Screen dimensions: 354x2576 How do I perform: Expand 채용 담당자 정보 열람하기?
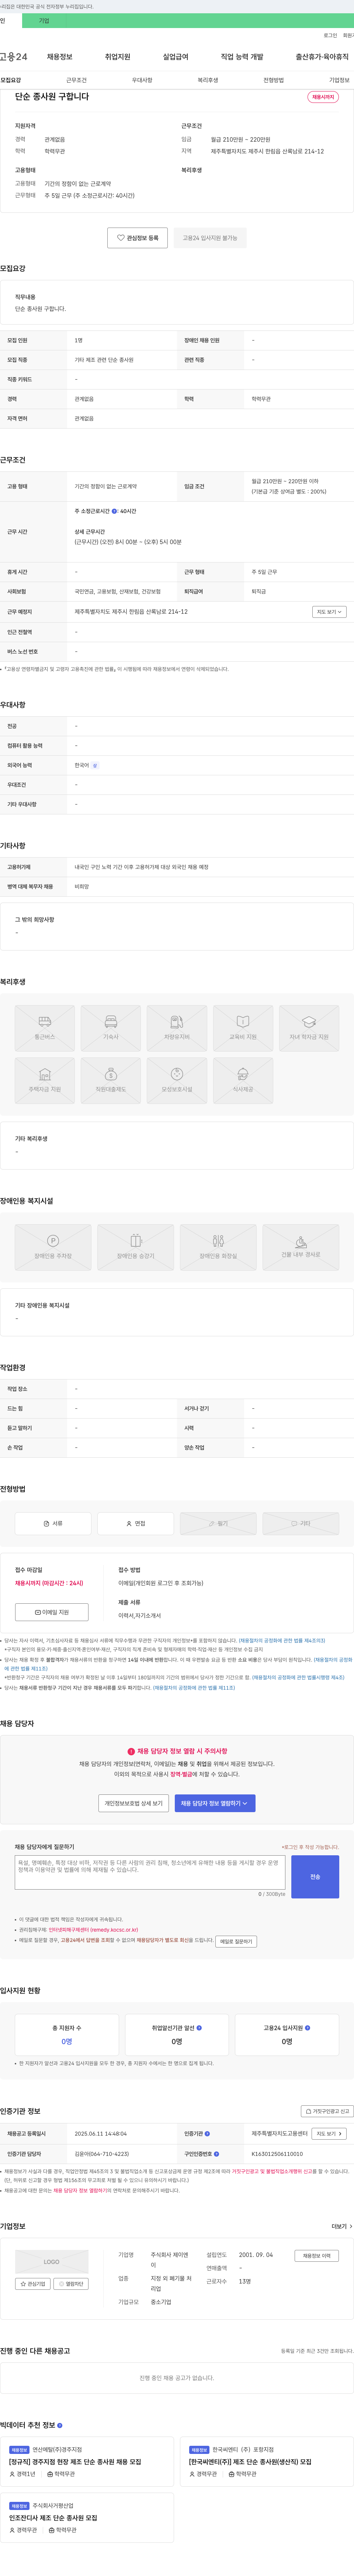coord(215,1803)
